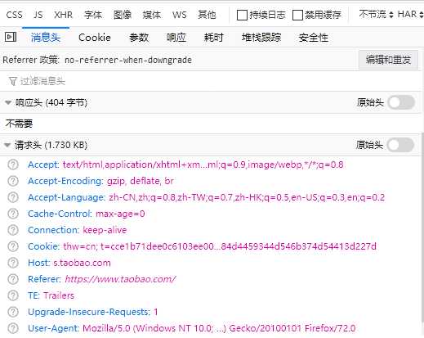Screen dimensions: 424x338
Task: Switch to the 堆栈跟踪 tab
Action: (261, 38)
